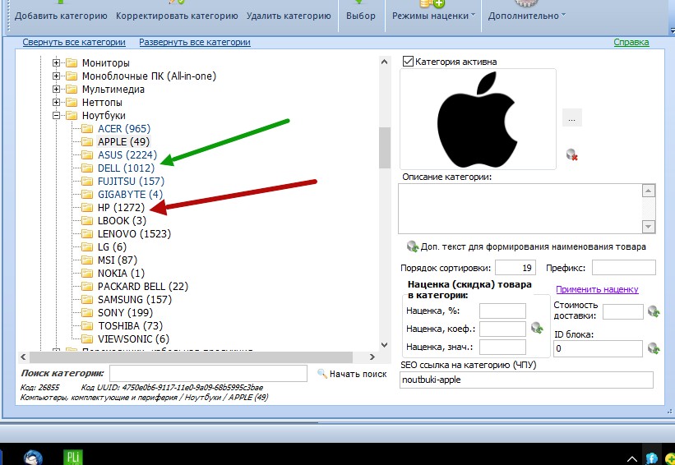Click the Apple logo category image
Image resolution: width=675 pixels, height=465 pixels.
pyautogui.click(x=478, y=119)
